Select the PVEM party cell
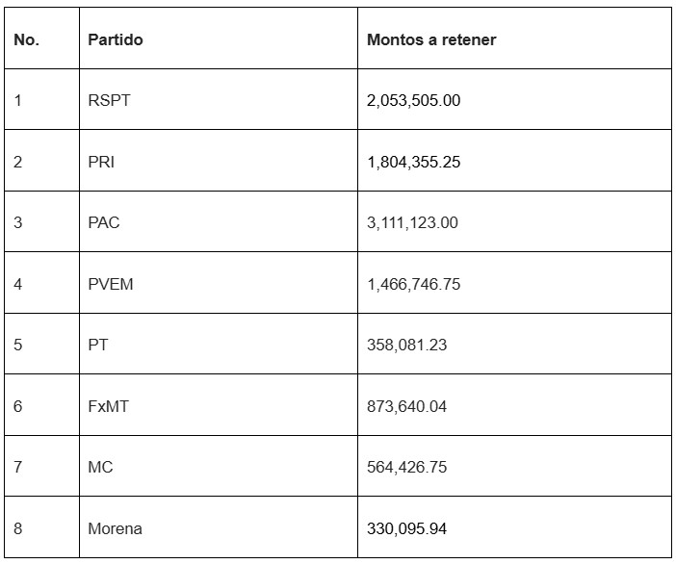Screen dimensions: 676x564 pos(110,284)
